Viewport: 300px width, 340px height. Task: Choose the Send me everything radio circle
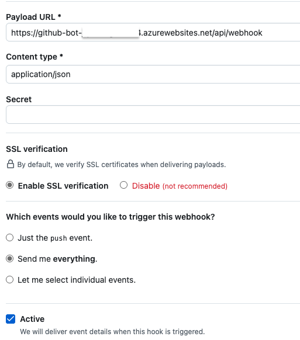click(x=10, y=258)
